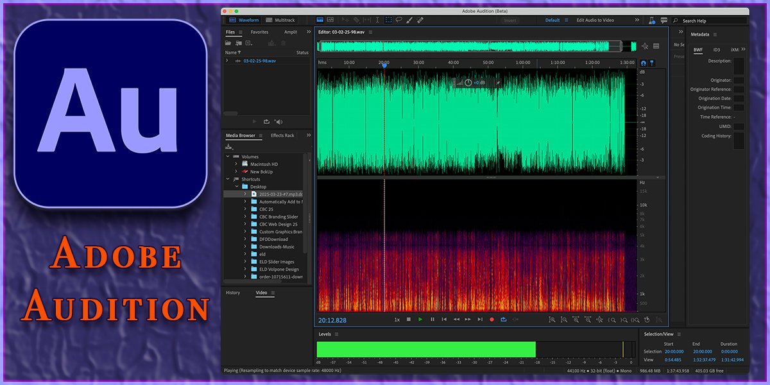This screenshot has width=770, height=385.
Task: Click the Fast Forward button
Action: 468,319
